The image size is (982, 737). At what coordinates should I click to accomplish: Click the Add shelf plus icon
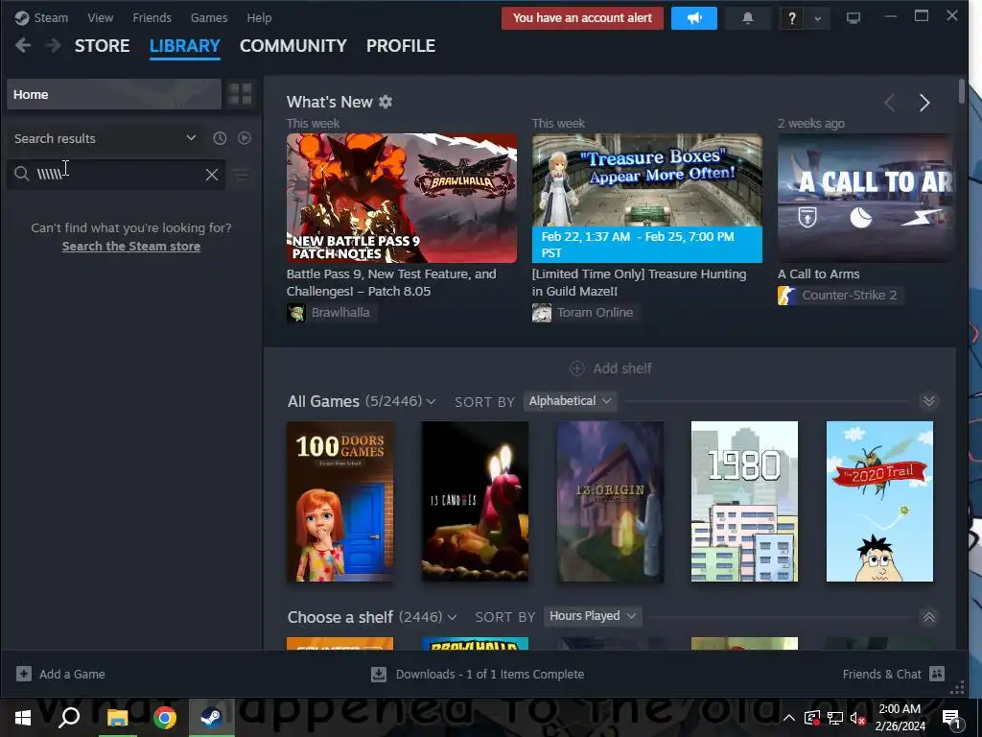point(576,368)
